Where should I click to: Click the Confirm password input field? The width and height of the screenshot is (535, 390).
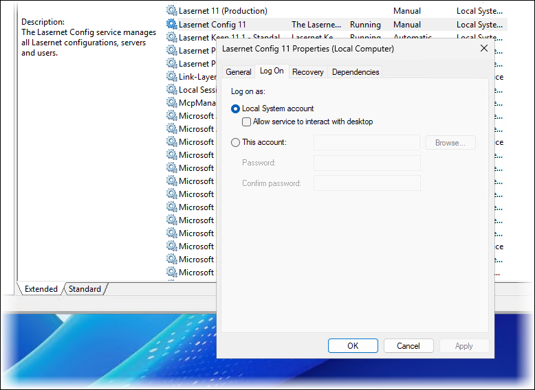click(367, 183)
